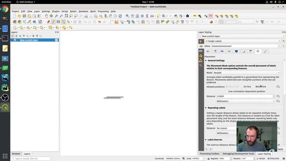Enable the On line position checkbox
This screenshot has height=161, width=286.
point(242,86)
